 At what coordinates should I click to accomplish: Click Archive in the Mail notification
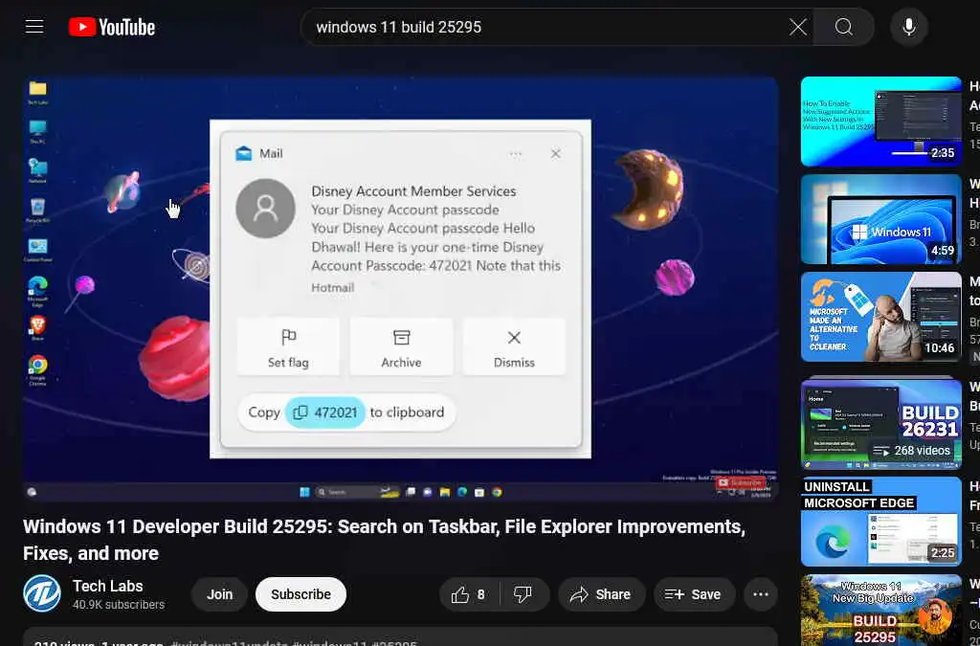click(401, 346)
